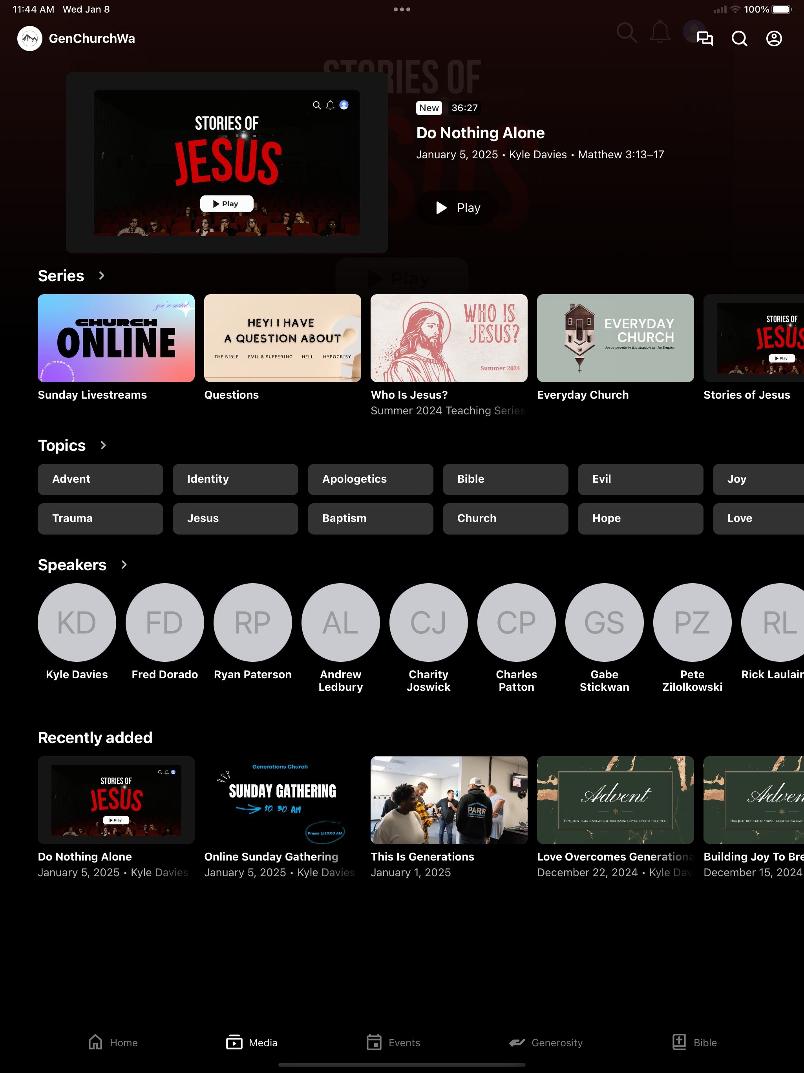This screenshot has height=1073, width=804.
Task: Open the Everyday Church series card
Action: 615,338
